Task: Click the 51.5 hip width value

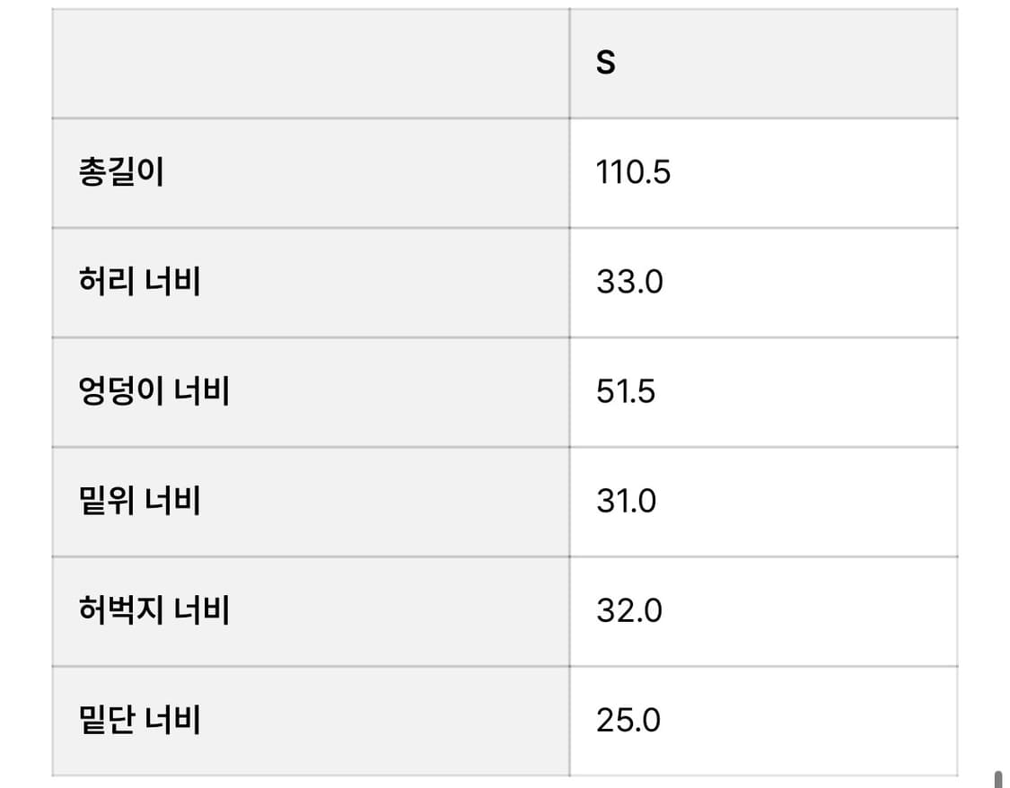Action: tap(626, 391)
